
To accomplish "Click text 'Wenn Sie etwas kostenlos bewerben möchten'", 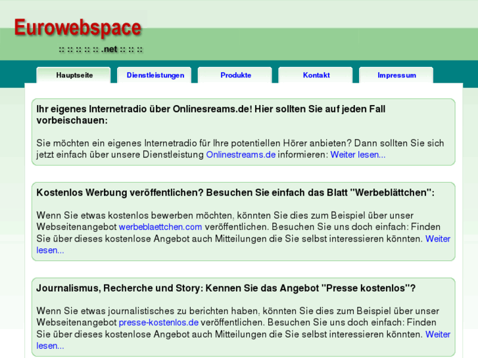I will 134,215.
